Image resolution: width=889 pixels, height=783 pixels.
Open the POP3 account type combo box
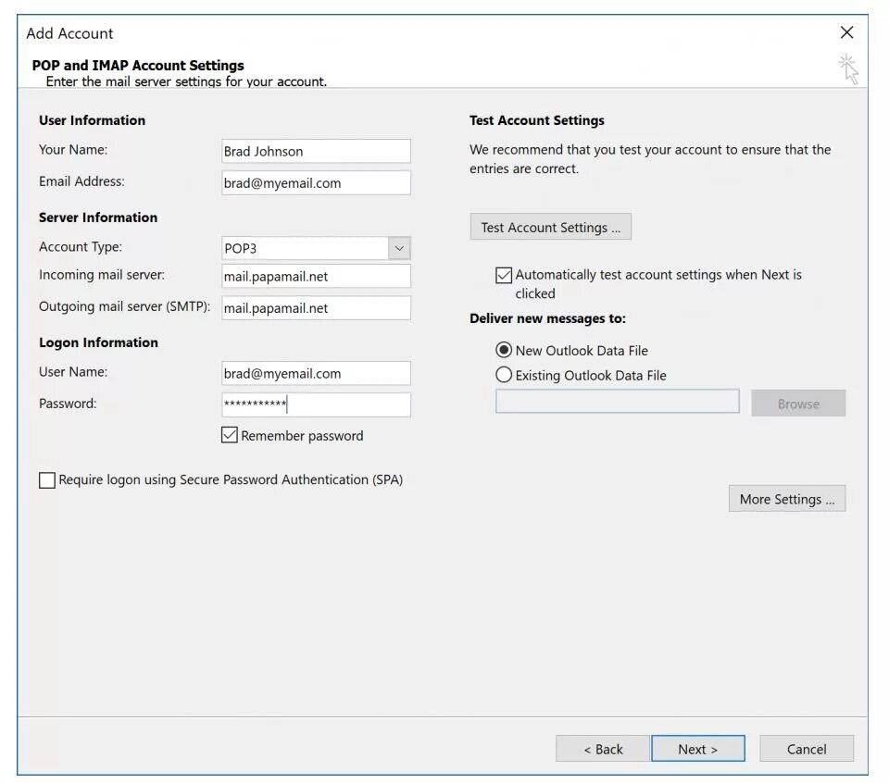[316, 248]
